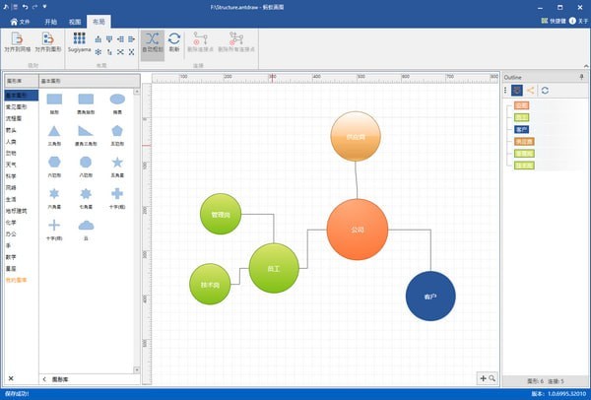
Task: Open the 文件 file menu
Action: 20,21
